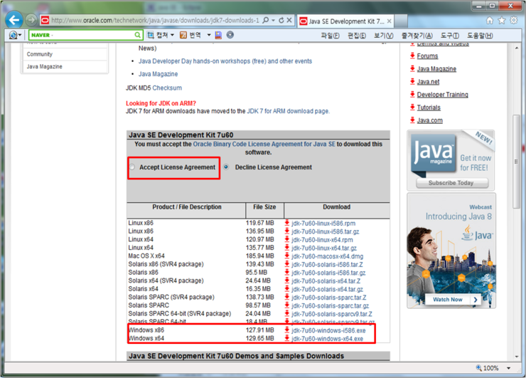This screenshot has width=526, height=378.
Task: Go forward with the forward arrow button
Action: click(x=31, y=20)
